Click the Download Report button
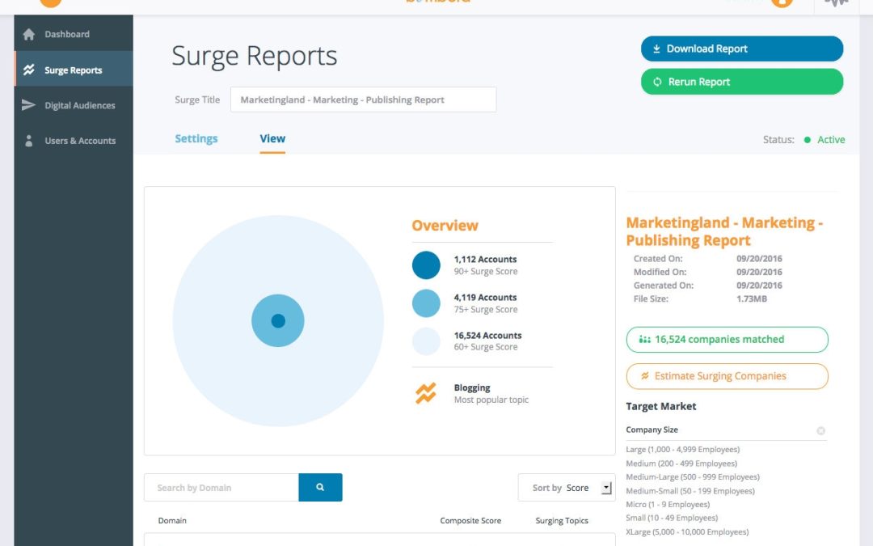The image size is (873, 546). 741,49
